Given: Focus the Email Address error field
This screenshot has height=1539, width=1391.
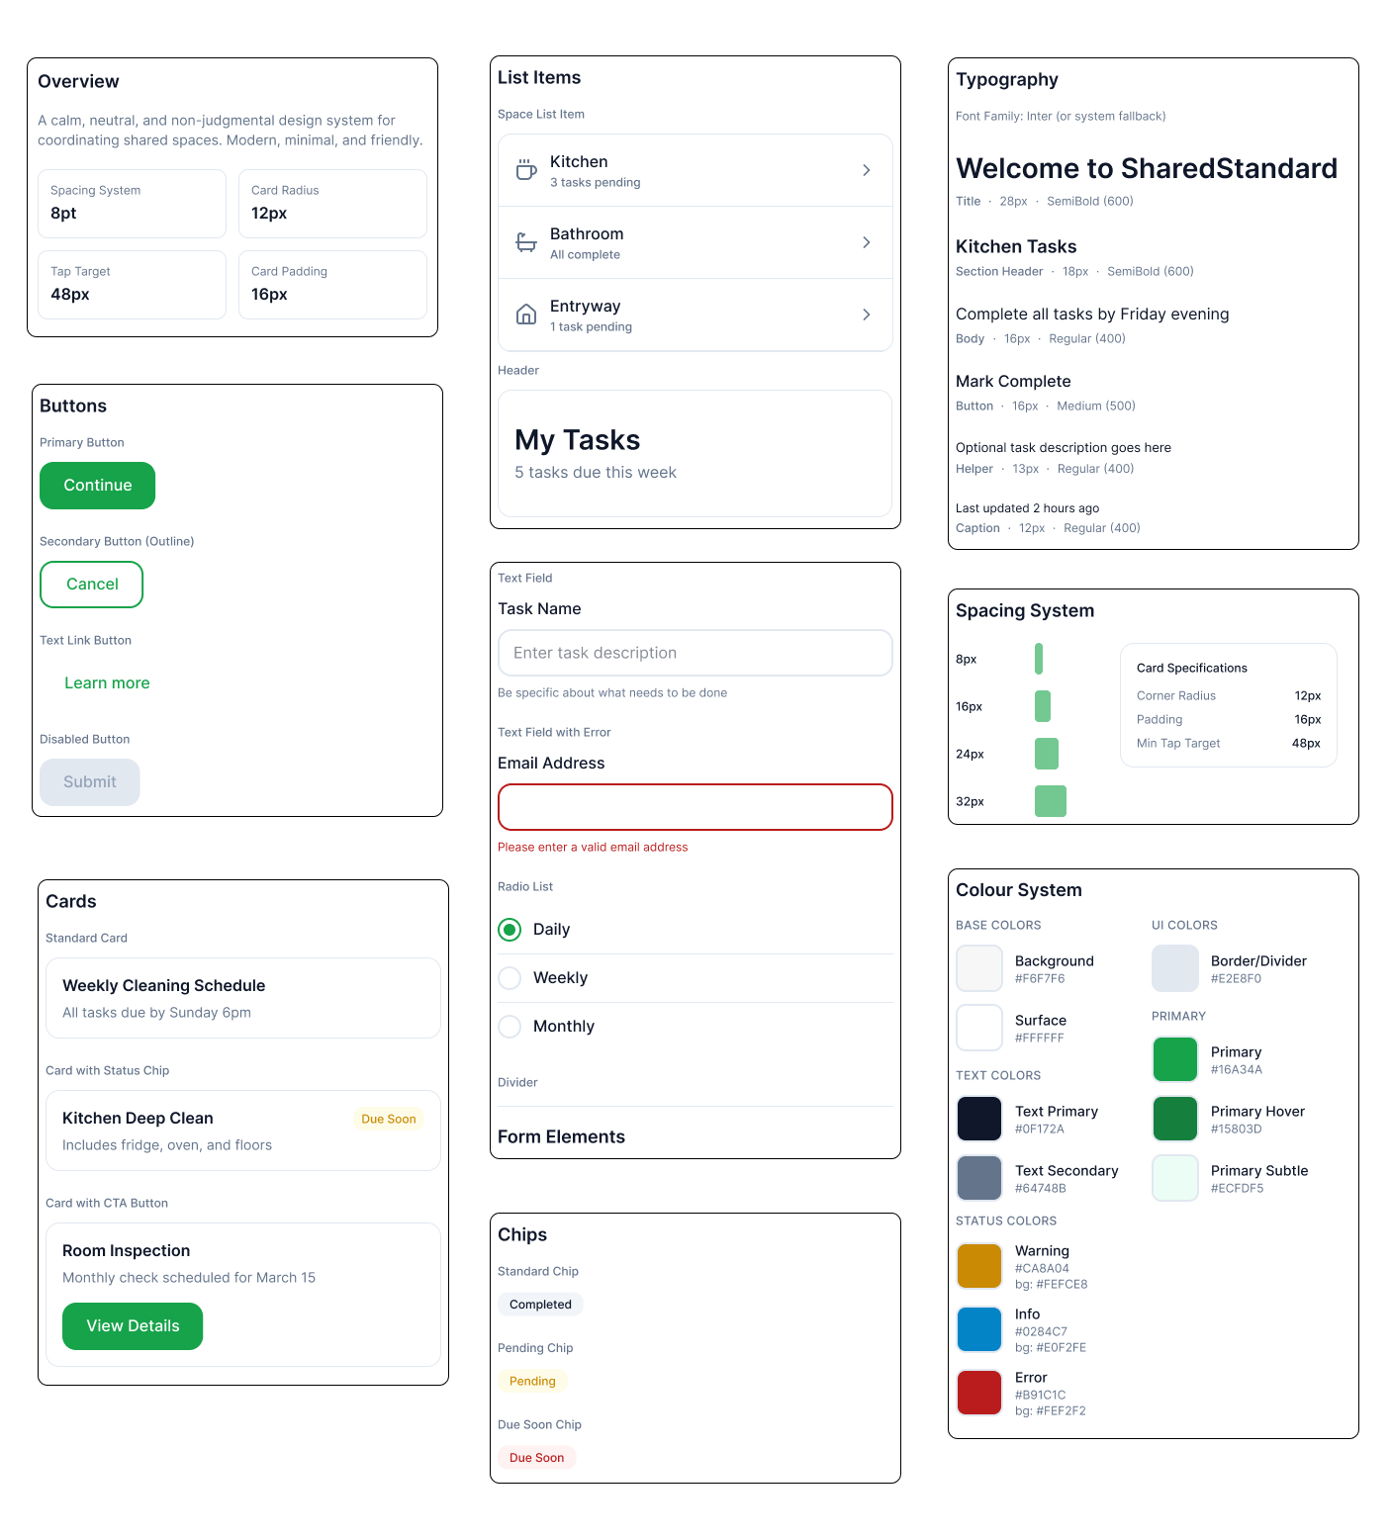Looking at the screenshot, I should pyautogui.click(x=695, y=807).
